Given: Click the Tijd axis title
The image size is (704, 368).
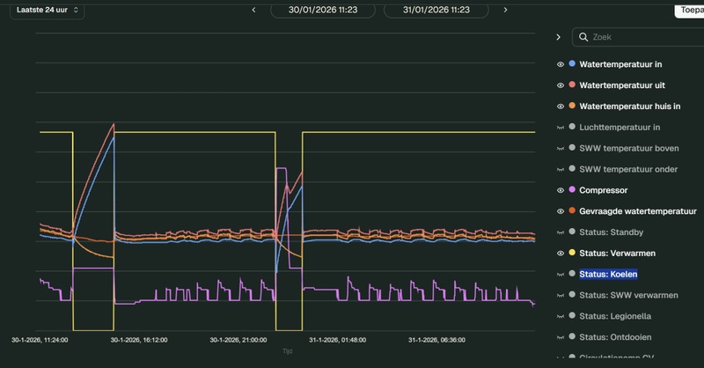Looking at the screenshot, I should click(x=288, y=351).
